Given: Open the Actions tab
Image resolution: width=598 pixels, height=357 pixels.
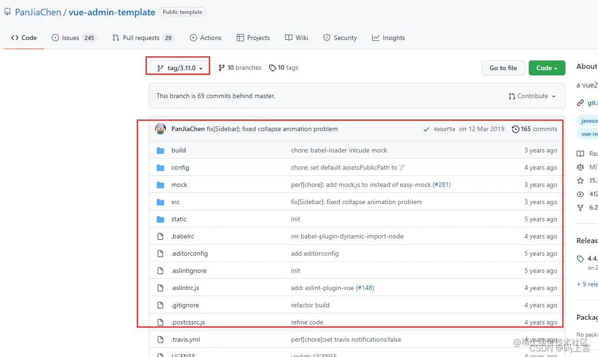Looking at the screenshot, I should tap(206, 38).
